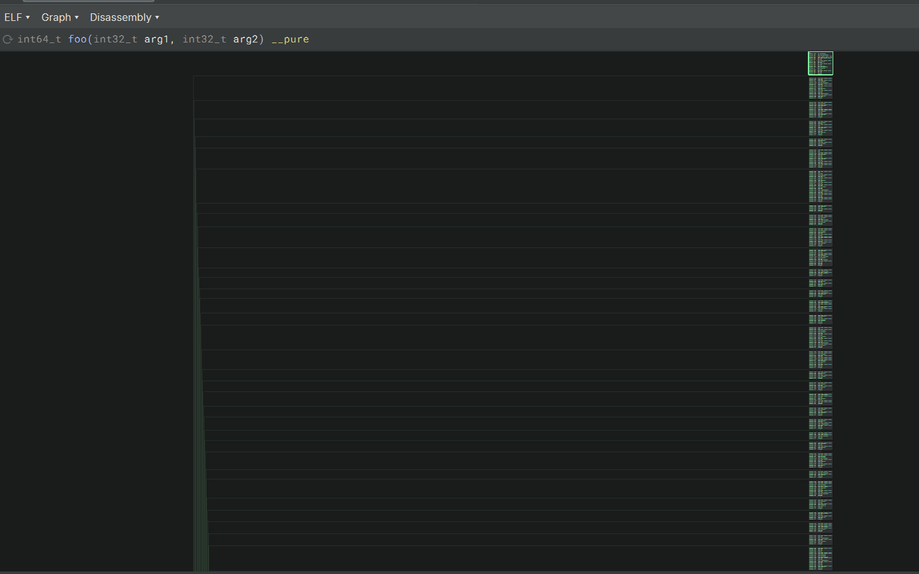Viewport: 919px width, 574px height.
Task: Click the int64_t return type token
Action: pos(39,39)
